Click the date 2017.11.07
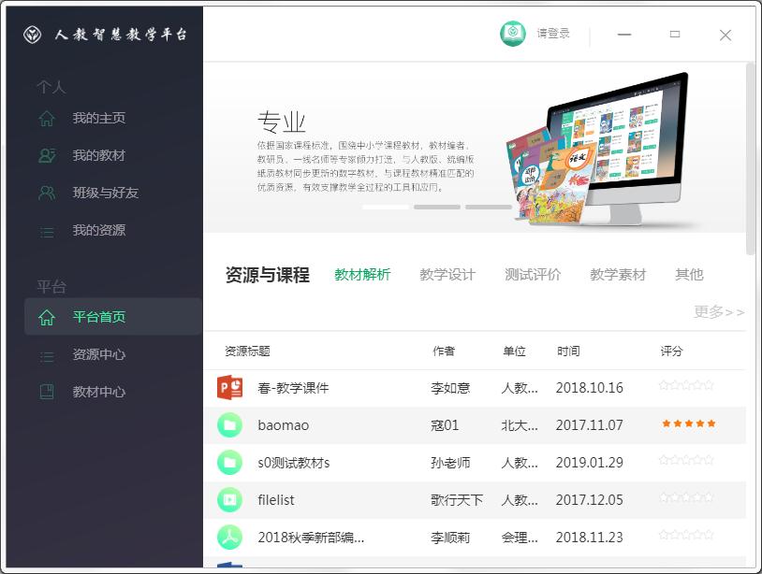The height and width of the screenshot is (574, 762). pos(590,425)
